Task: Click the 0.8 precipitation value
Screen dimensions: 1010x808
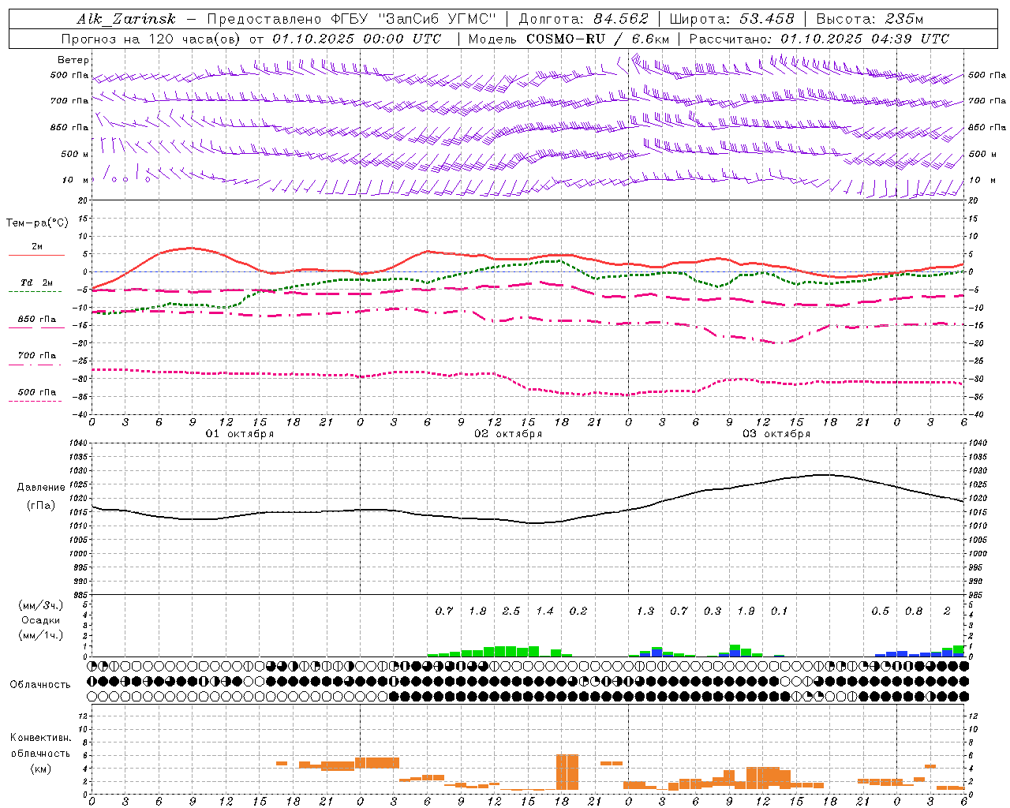Action: click(x=914, y=612)
